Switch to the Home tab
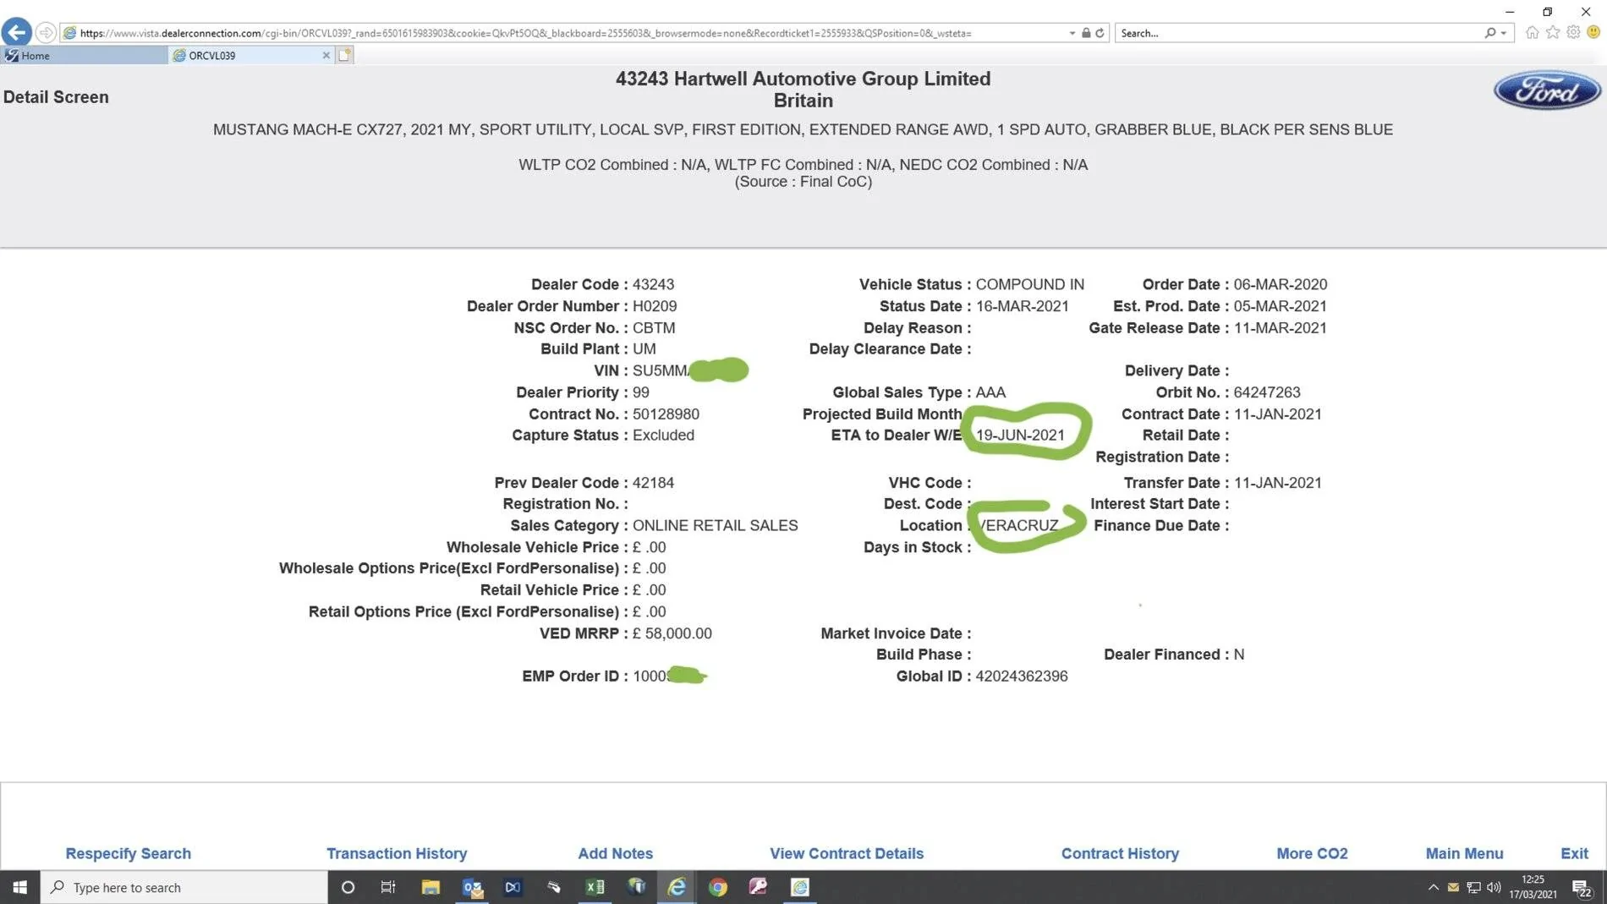This screenshot has width=1607, height=904. (x=84, y=55)
